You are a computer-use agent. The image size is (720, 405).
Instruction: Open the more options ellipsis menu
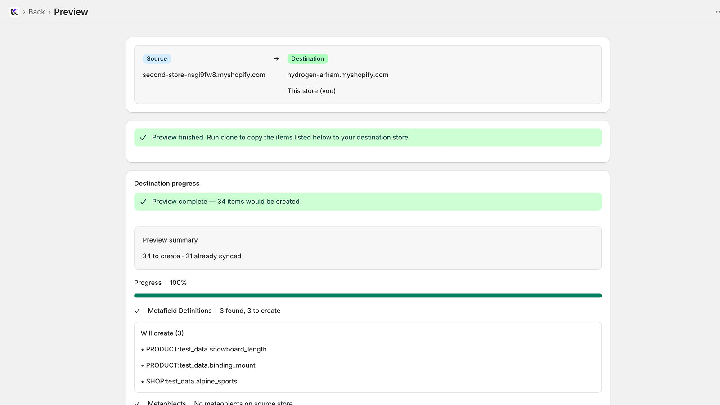[x=717, y=12]
